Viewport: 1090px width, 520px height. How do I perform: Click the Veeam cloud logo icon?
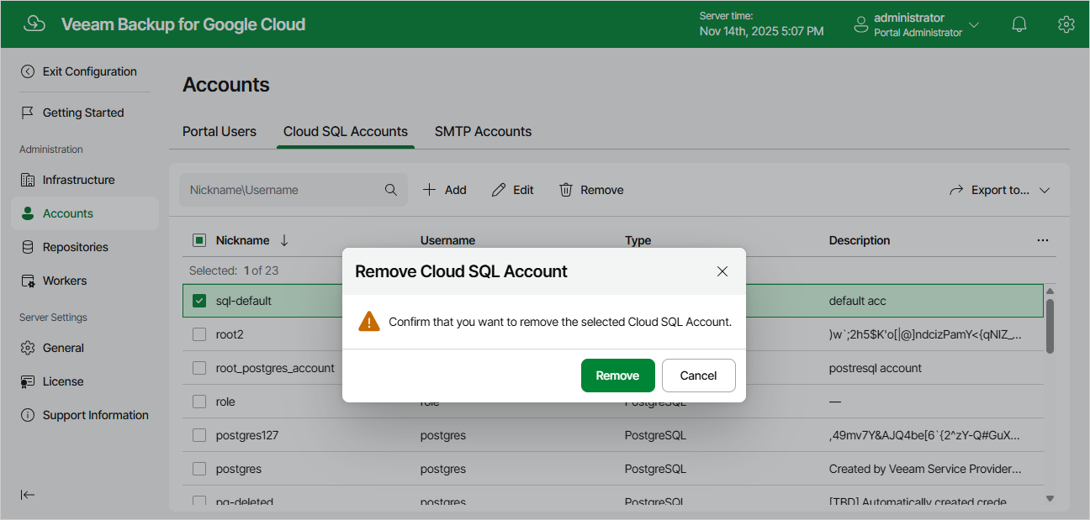click(x=34, y=24)
